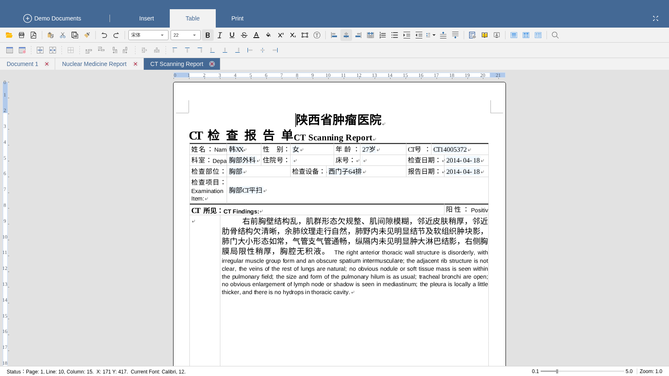Toggle strikethrough formatting
Viewport: 669px width, 376px height.
(244, 35)
